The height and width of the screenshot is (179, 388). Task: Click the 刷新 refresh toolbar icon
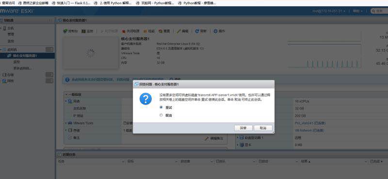pos(197,31)
